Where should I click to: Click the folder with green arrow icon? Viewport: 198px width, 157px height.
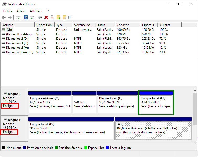tap(58, 18)
